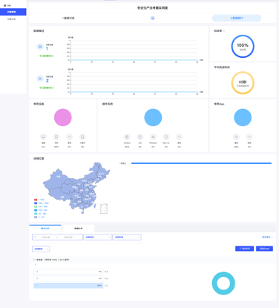Open the first blue region dropdown in the filter row
This screenshot has height=308, width=279.
98,237
